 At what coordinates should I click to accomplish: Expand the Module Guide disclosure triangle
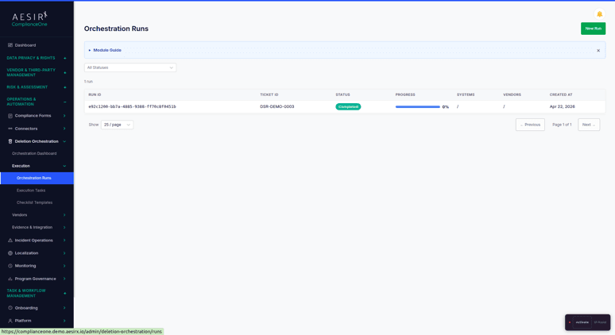pos(90,50)
